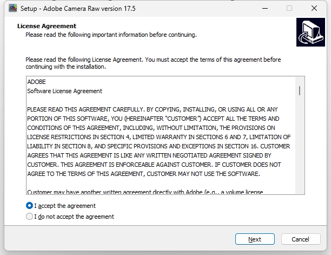Click the "Software License Agreement" line
This screenshot has height=255, width=331.
point(65,91)
